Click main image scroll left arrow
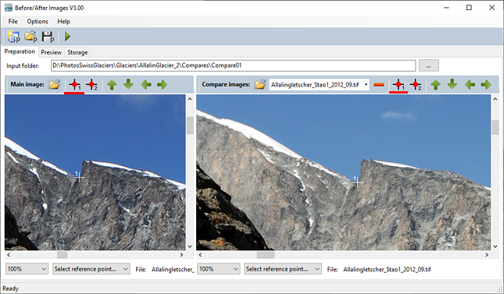504x294 pixels. pos(9,255)
